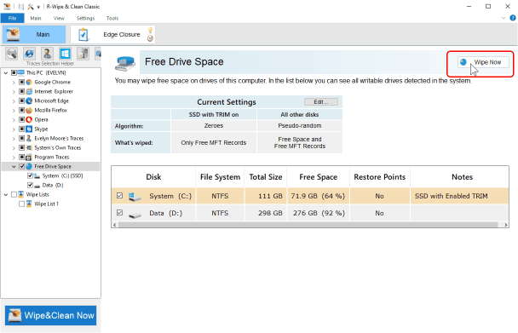Click the Wipe&Clean Now button

pyautogui.click(x=51, y=315)
